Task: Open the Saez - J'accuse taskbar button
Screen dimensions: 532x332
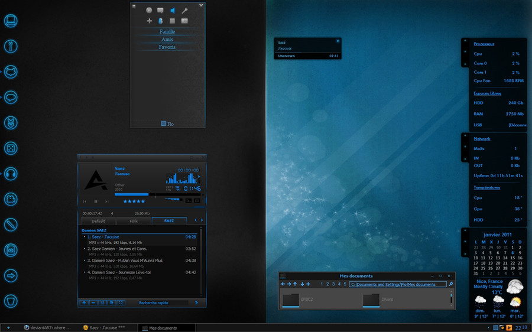Action: point(105,328)
